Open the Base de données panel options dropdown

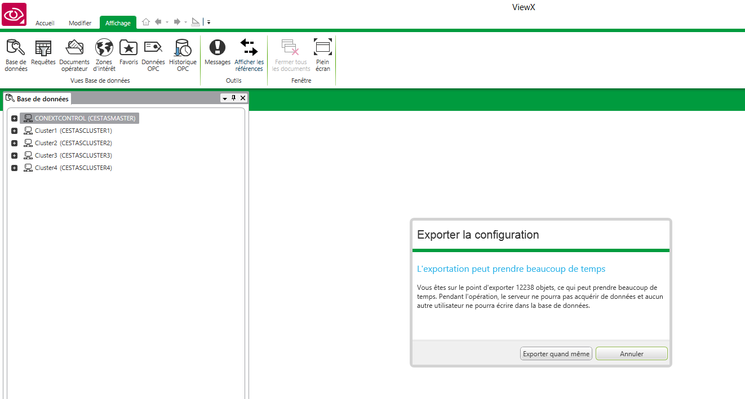click(x=225, y=98)
